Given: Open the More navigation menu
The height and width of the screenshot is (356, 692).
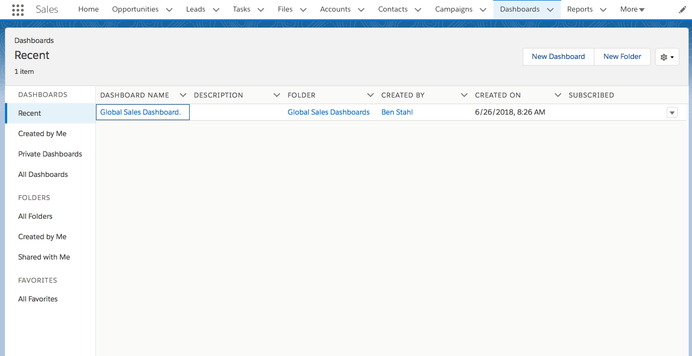Looking at the screenshot, I should tap(632, 9).
